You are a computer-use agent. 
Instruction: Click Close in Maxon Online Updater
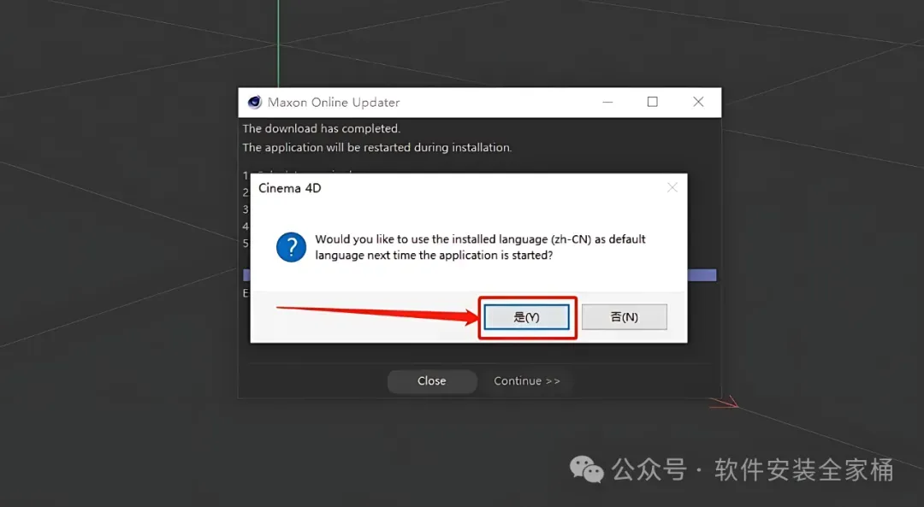click(432, 381)
